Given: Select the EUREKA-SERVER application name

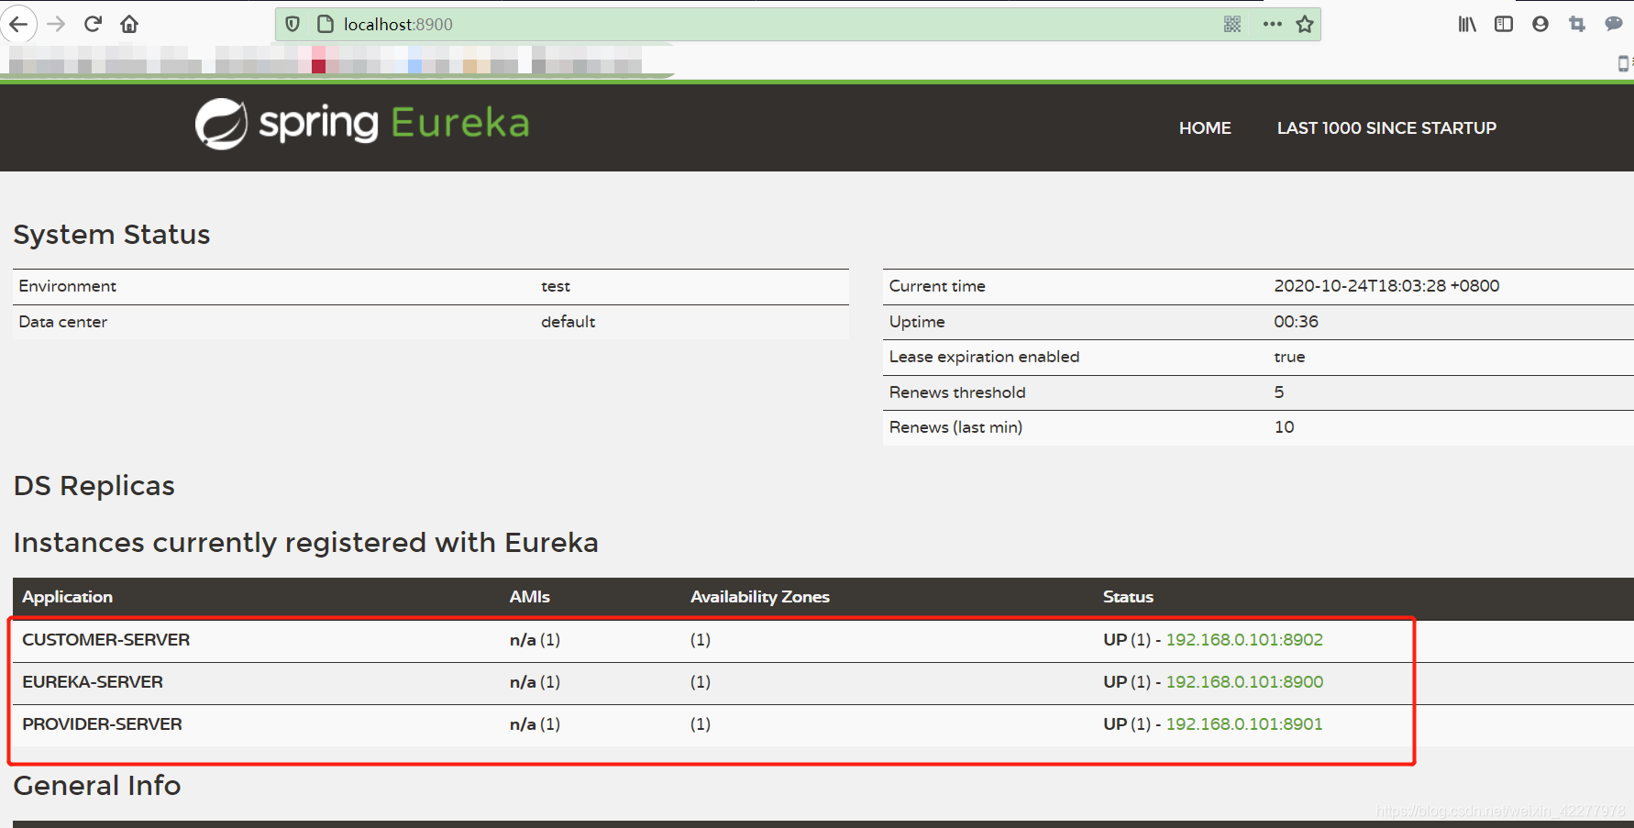Looking at the screenshot, I should pyautogui.click(x=93, y=682).
